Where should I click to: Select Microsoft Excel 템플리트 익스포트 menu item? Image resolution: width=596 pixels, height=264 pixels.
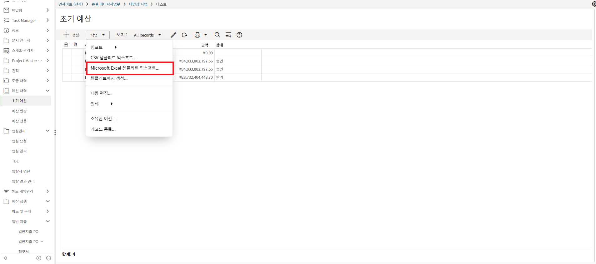(125, 68)
